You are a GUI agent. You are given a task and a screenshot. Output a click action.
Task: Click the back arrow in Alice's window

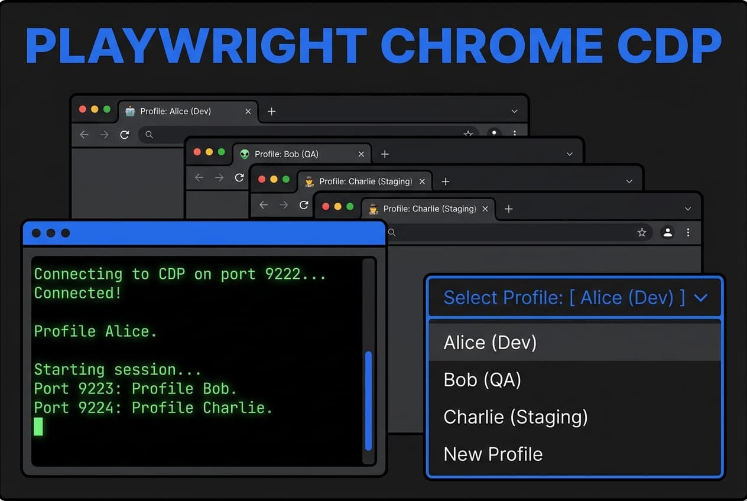tap(84, 135)
